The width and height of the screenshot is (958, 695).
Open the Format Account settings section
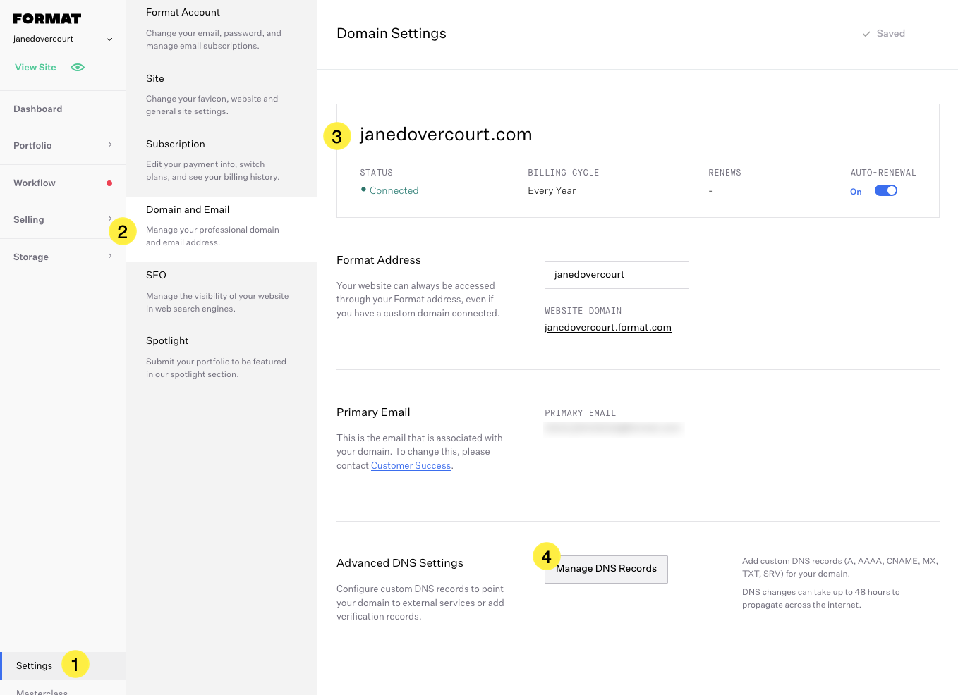coord(222,29)
